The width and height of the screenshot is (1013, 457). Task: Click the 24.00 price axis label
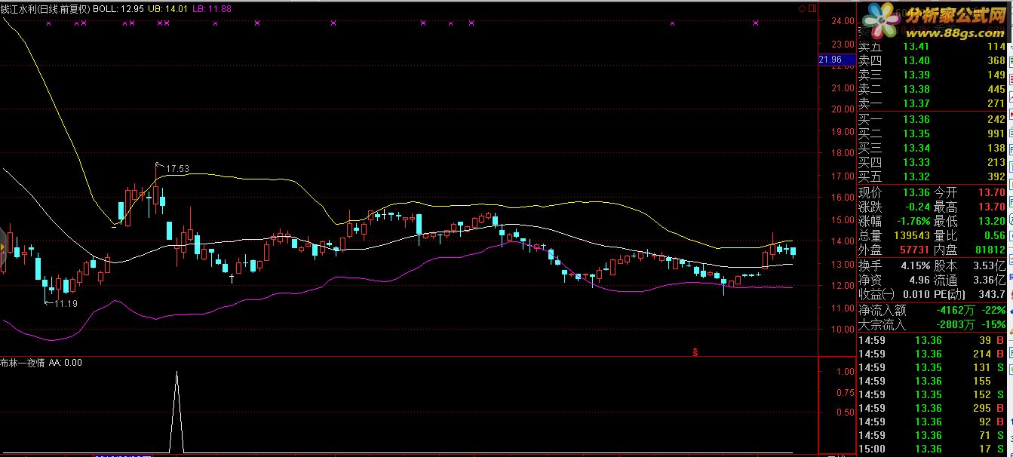(x=842, y=21)
